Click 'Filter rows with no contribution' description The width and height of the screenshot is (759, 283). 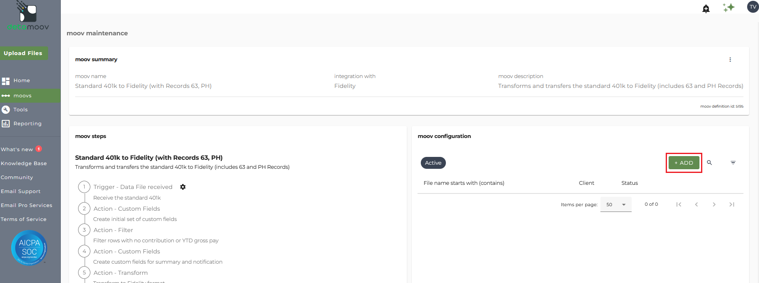(x=156, y=241)
